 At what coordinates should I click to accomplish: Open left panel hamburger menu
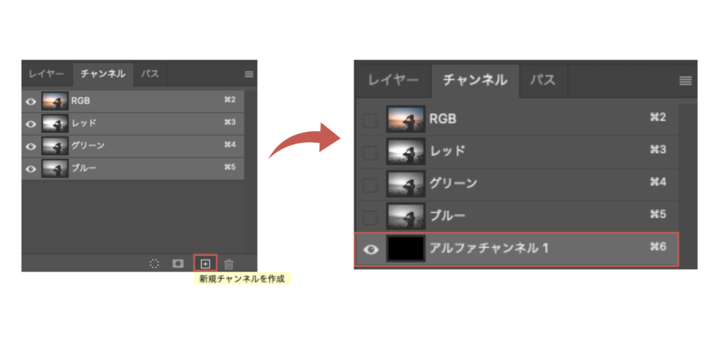pyautogui.click(x=249, y=74)
